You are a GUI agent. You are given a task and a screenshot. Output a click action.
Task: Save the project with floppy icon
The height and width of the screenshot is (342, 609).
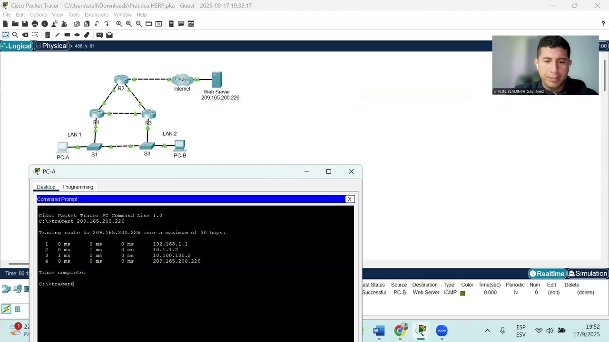pos(25,24)
